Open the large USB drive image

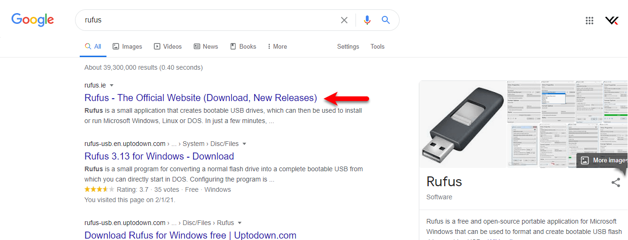[462, 124]
